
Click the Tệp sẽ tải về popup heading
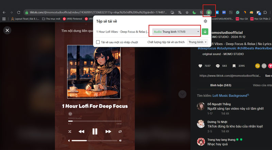click(x=107, y=21)
